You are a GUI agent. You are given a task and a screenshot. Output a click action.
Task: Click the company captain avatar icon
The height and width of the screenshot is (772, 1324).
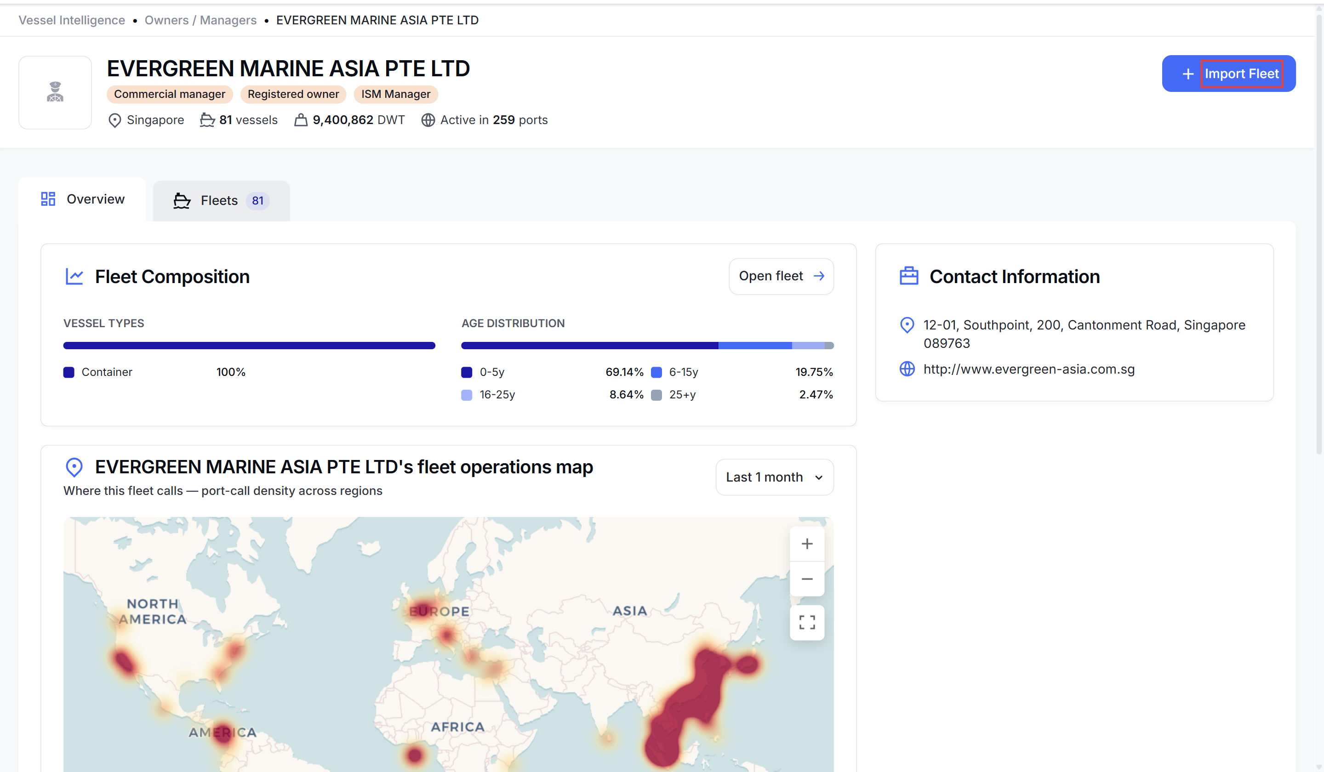[55, 92]
